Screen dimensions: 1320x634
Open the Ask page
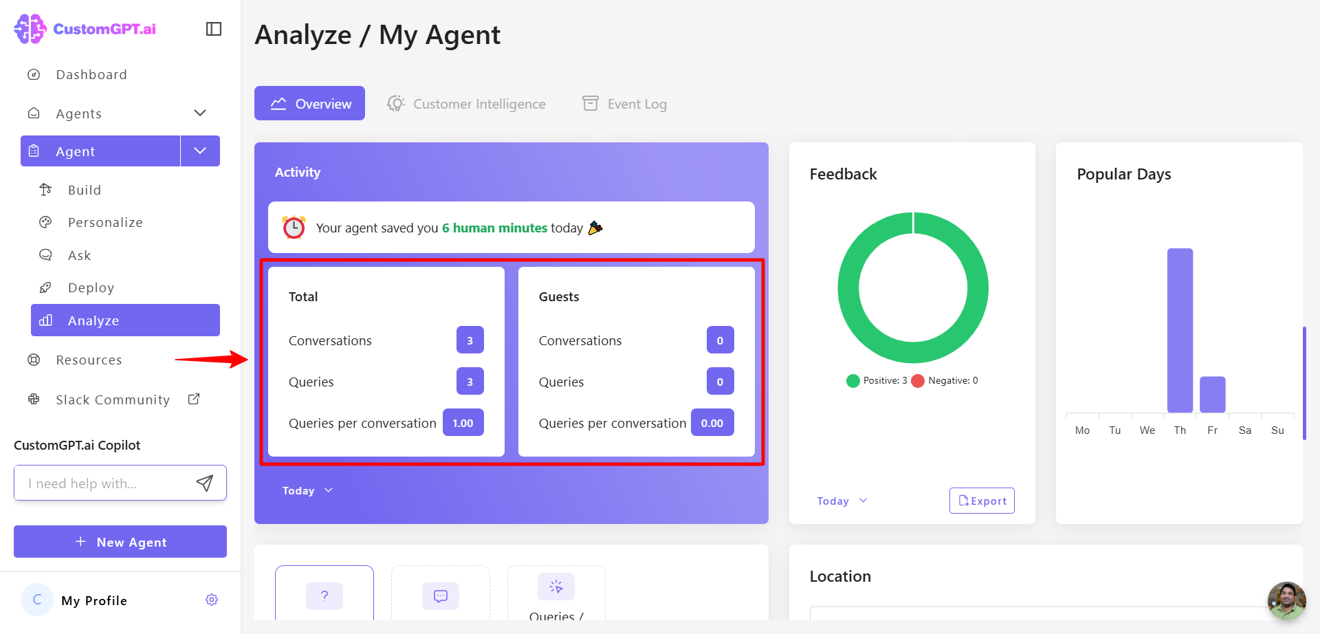click(x=80, y=255)
